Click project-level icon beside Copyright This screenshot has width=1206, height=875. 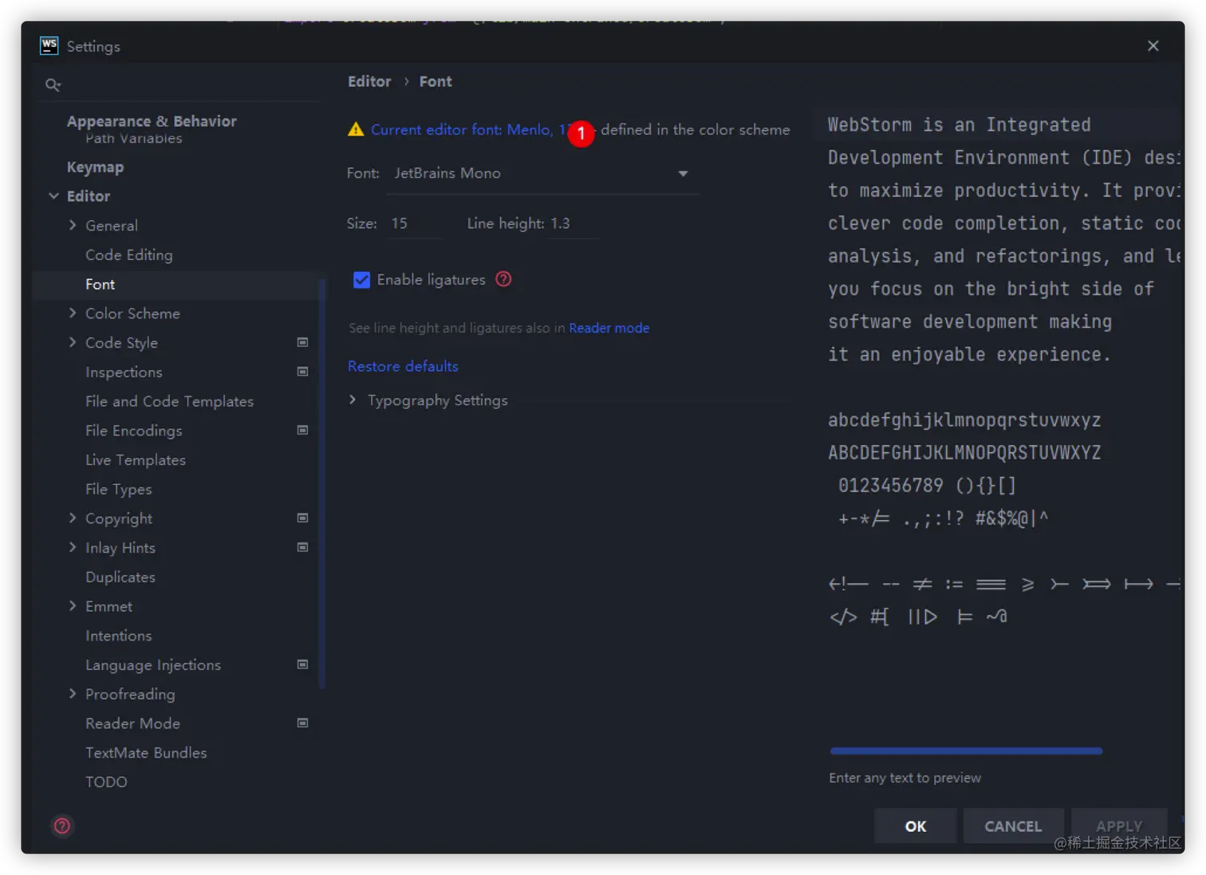click(302, 518)
